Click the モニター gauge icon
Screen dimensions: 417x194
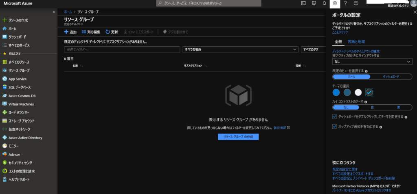click(x=4, y=146)
